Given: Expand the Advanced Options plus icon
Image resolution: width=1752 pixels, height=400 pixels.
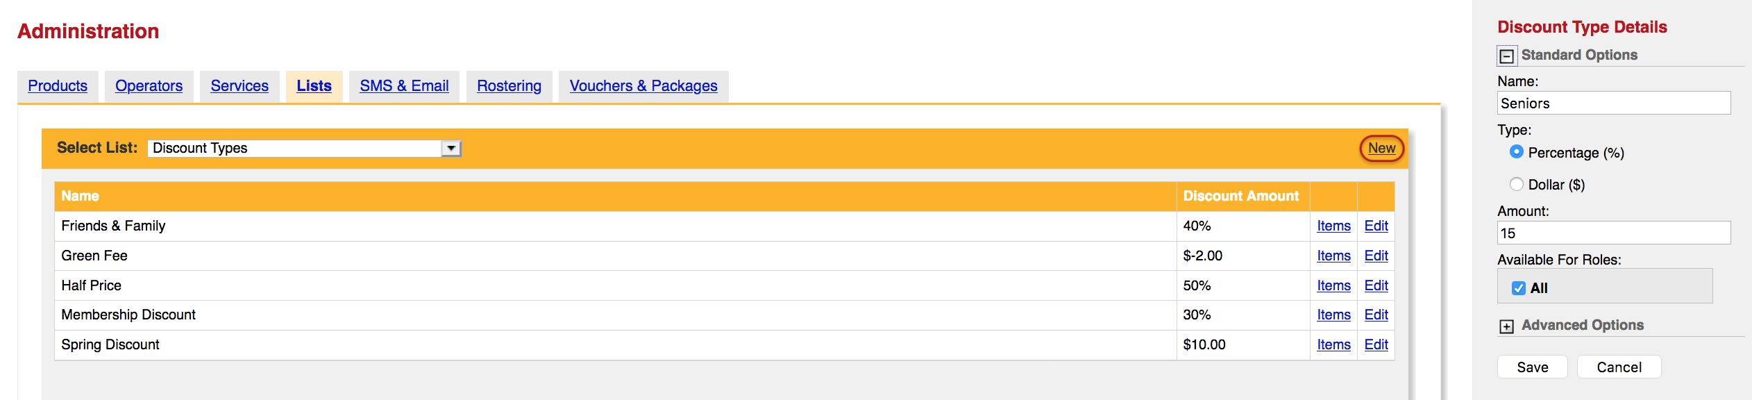Looking at the screenshot, I should [1506, 326].
